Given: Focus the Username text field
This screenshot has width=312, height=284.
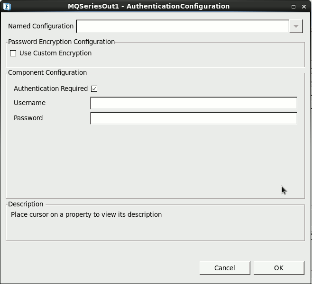Looking at the screenshot, I should (x=193, y=103).
